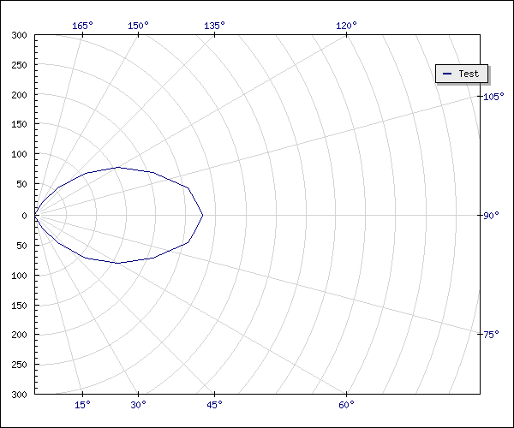Click the 45° angle label
The height and width of the screenshot is (428, 514).
pyautogui.click(x=214, y=405)
